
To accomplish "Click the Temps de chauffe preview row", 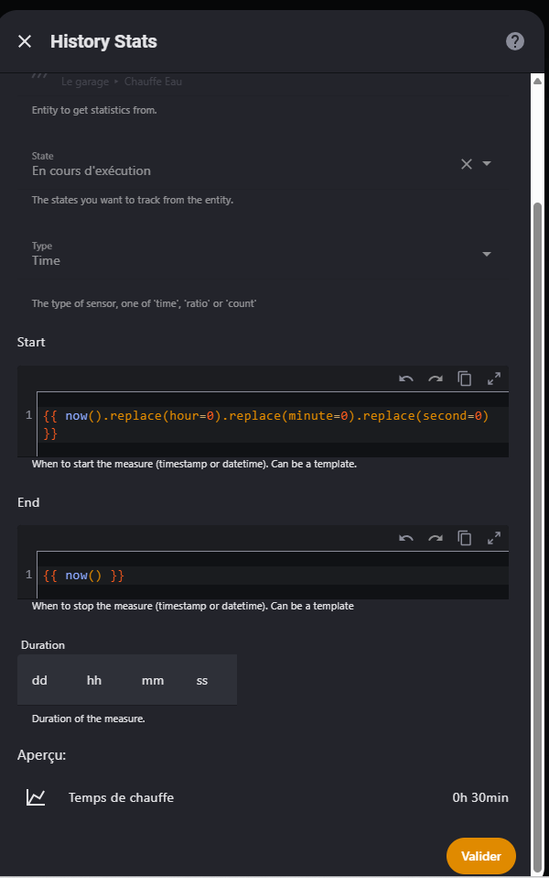I will tap(265, 797).
